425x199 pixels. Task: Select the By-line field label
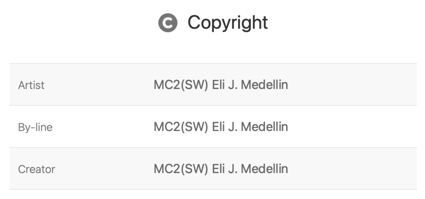coord(35,127)
